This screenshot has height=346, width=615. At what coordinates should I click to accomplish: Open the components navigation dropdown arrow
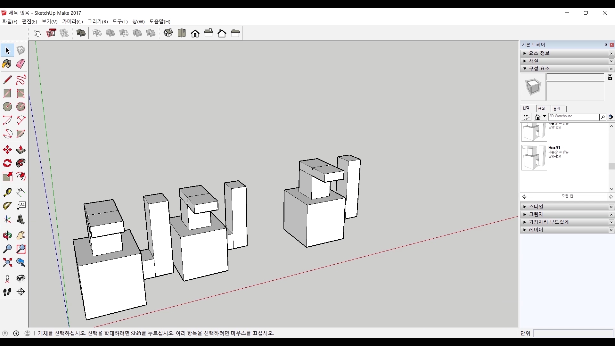pos(545,117)
